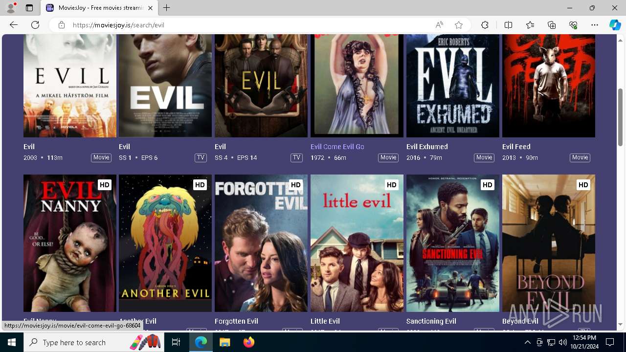Add this page to favorites star
The height and width of the screenshot is (352, 626).
coord(458,25)
